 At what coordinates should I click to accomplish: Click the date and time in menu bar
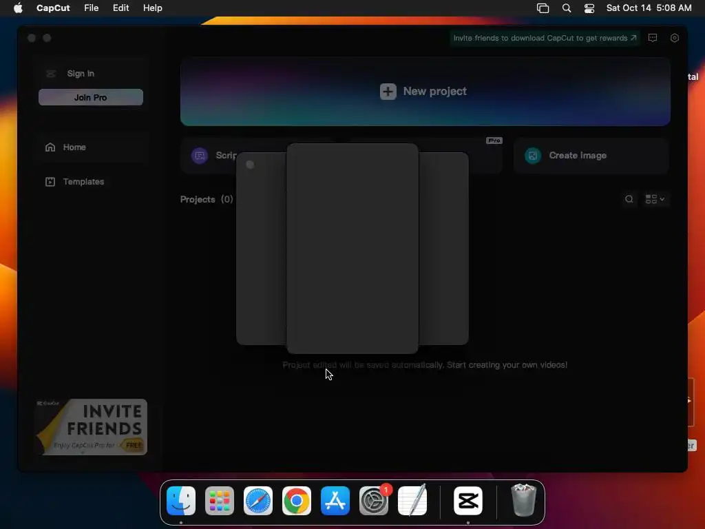point(649,8)
